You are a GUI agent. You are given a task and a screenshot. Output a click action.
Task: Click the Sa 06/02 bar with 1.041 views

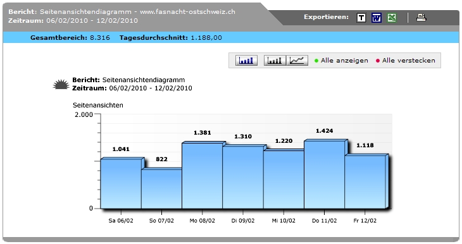coord(121,184)
